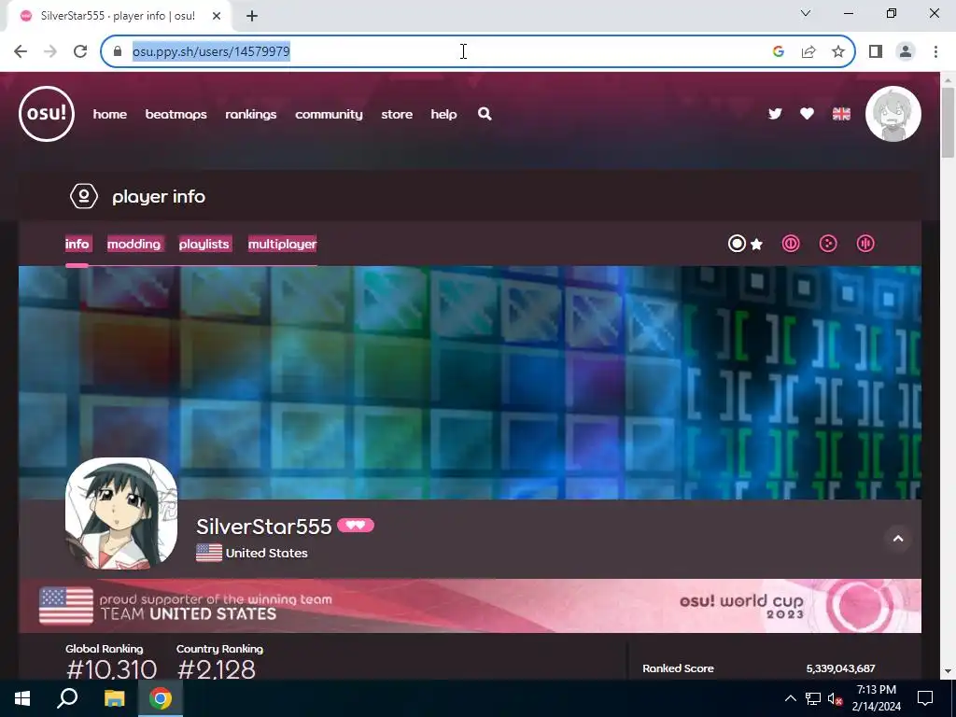Click the supporter hearts badge beside SilverStar555
Image resolution: width=956 pixels, height=717 pixels.
(x=356, y=526)
